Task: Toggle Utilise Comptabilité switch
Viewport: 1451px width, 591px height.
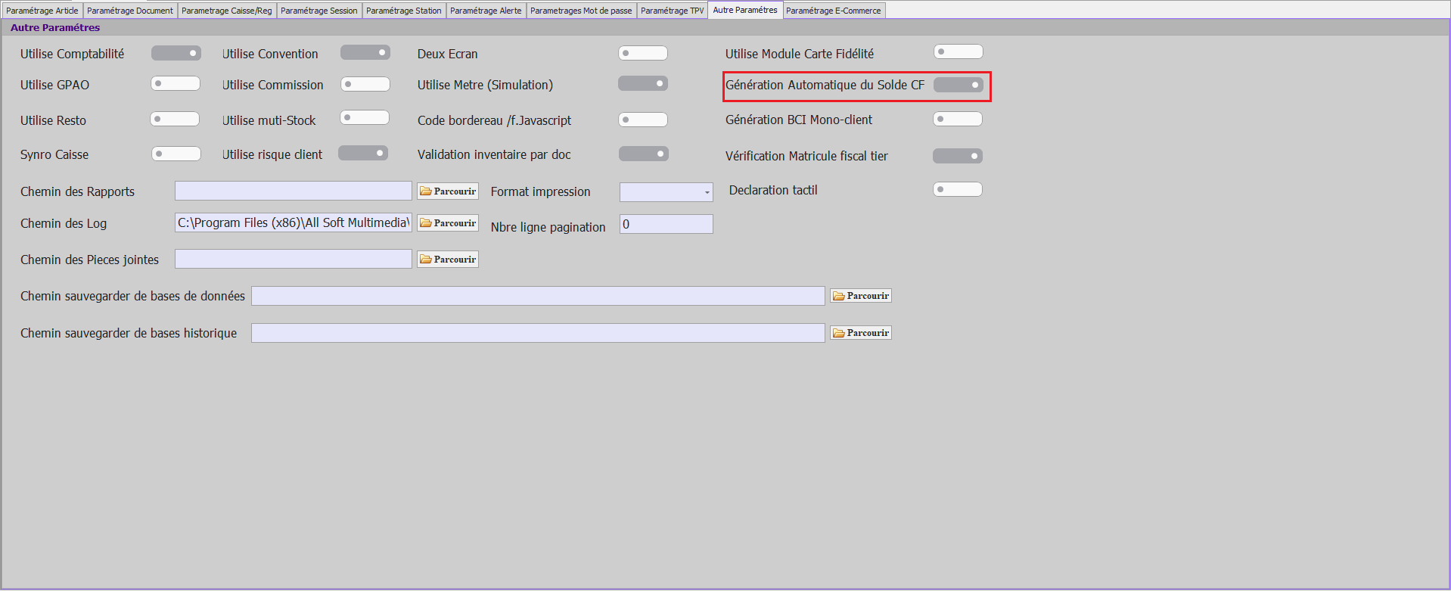Action: [176, 53]
